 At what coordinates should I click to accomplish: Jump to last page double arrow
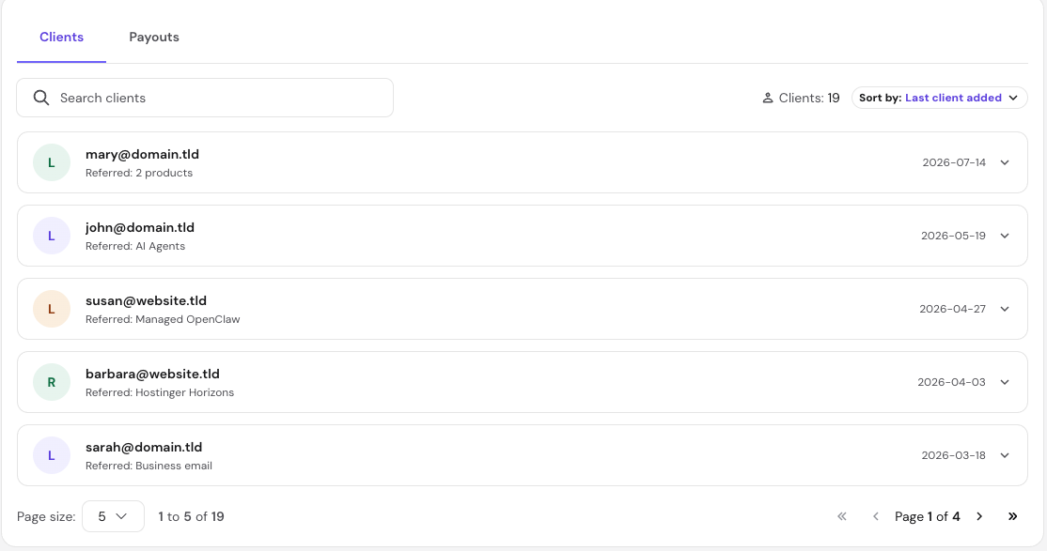(x=1013, y=516)
